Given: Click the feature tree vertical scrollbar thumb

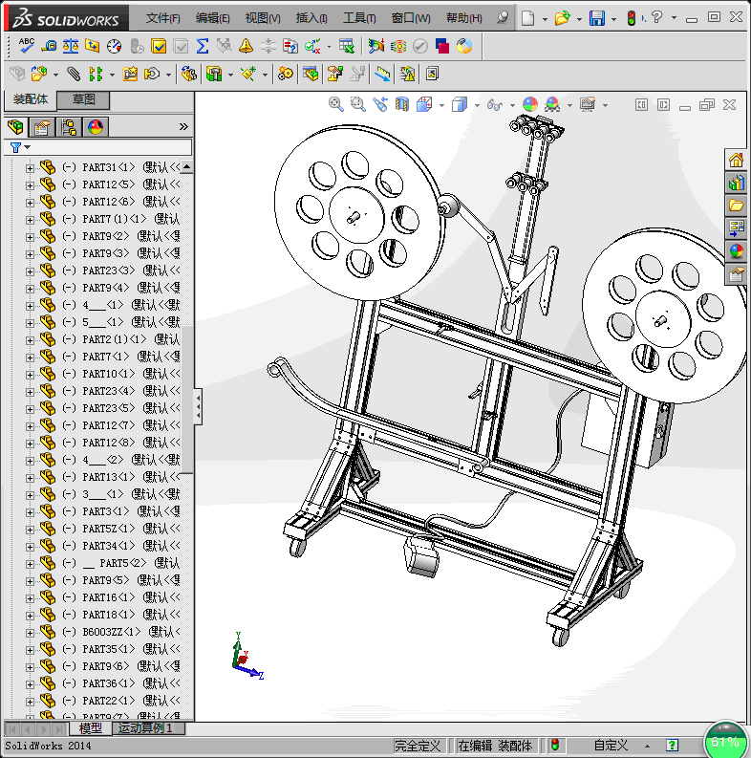Looking at the screenshot, I should (186, 400).
